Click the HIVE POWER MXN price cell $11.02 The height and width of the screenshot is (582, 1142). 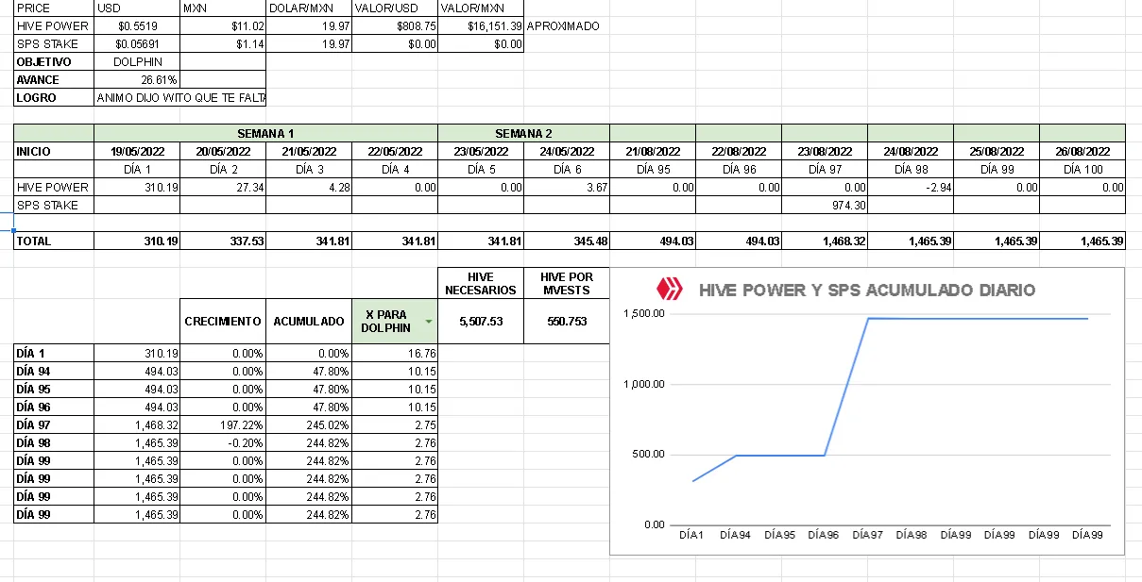(x=223, y=26)
